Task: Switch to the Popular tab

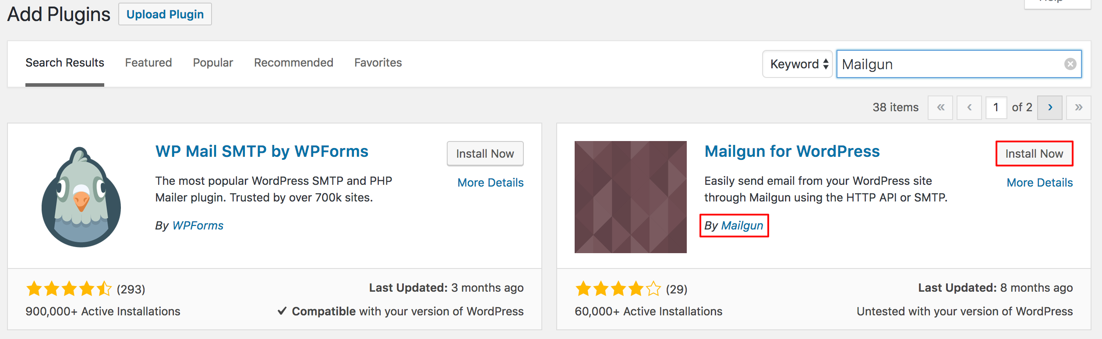Action: pos(213,63)
